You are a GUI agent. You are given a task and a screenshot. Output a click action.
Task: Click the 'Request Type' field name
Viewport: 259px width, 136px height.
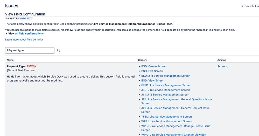pyautogui.click(x=16, y=66)
